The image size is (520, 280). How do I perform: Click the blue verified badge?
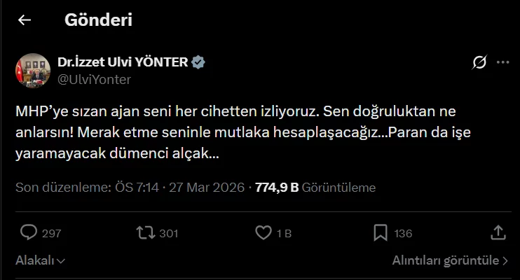199,62
